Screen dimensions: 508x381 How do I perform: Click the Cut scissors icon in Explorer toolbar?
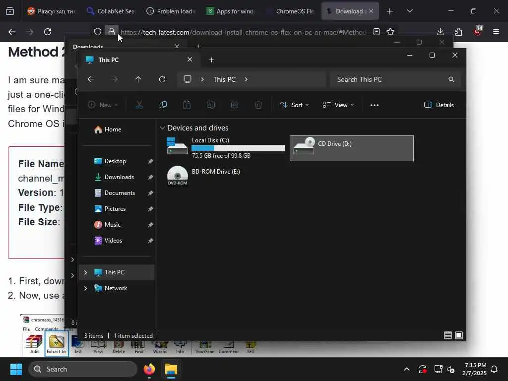point(139,105)
